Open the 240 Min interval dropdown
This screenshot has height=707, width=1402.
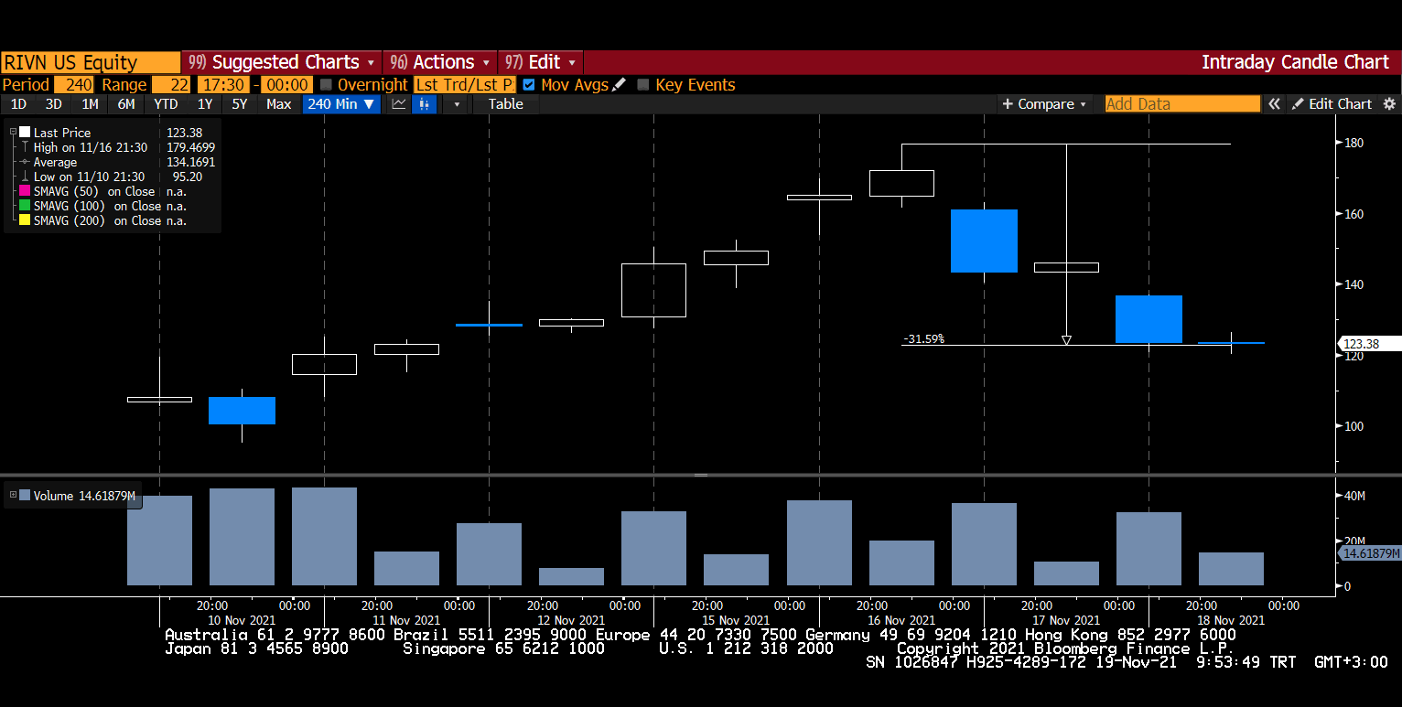(341, 104)
